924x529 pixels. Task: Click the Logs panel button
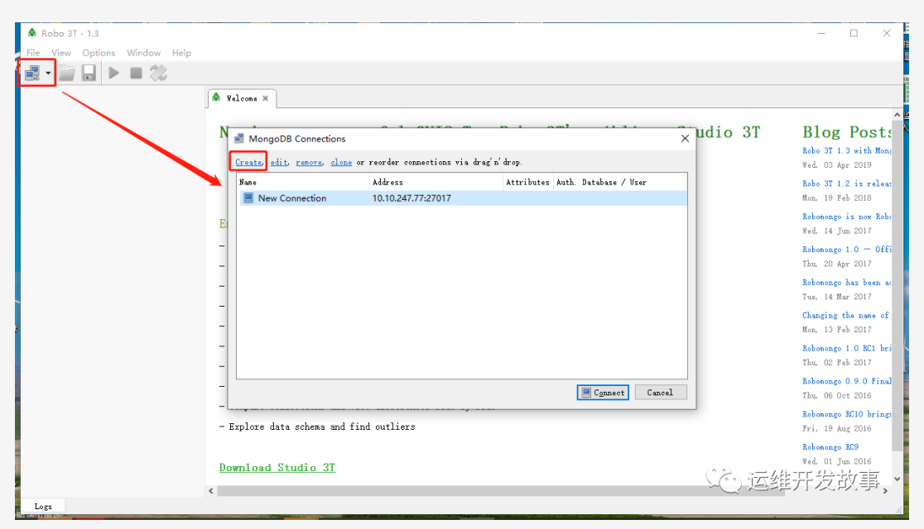point(43,506)
